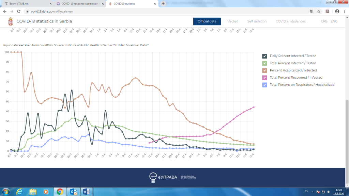Disable Total Percent Recovered / Infected series
This screenshot has width=349, height=196.
264,78
